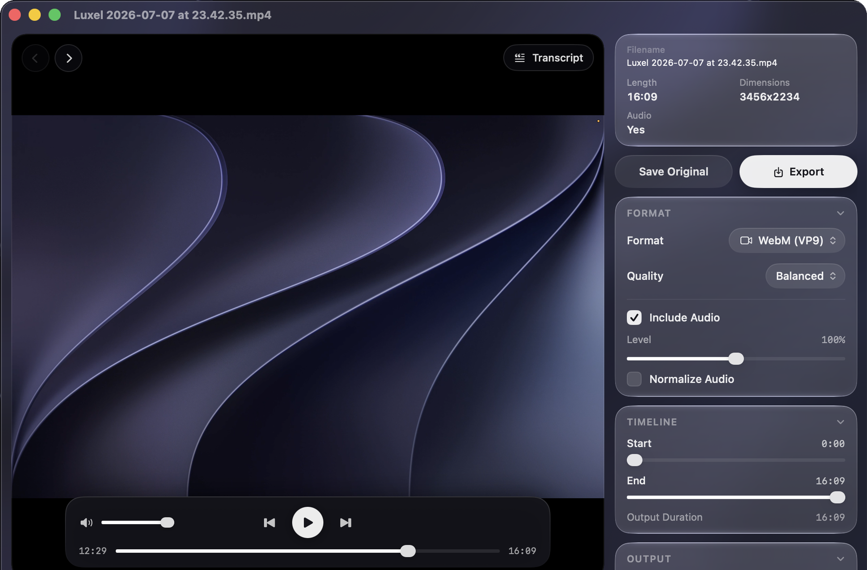Click the green full-screen window button

click(55, 15)
